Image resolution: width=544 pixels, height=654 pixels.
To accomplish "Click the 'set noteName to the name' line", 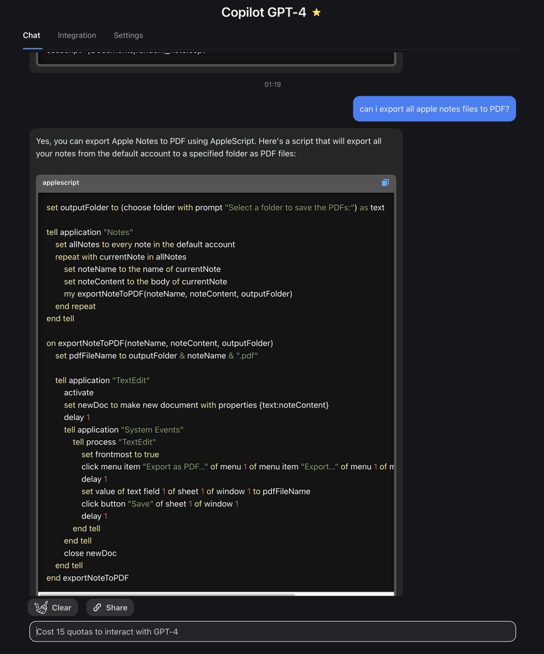I will coord(142,269).
